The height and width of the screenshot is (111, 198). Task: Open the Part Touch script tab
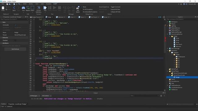point(94,17)
